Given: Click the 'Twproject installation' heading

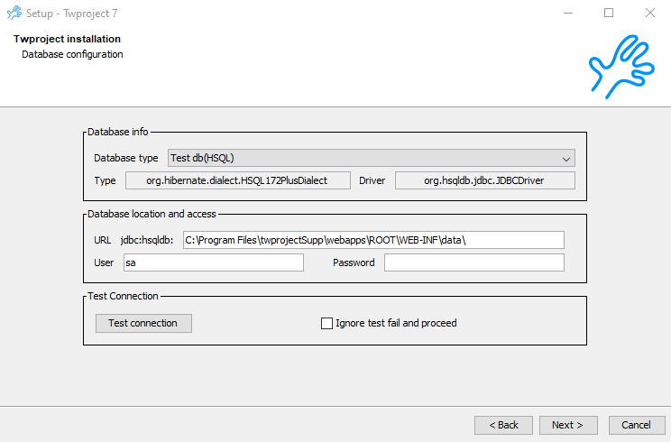Looking at the screenshot, I should [67, 40].
